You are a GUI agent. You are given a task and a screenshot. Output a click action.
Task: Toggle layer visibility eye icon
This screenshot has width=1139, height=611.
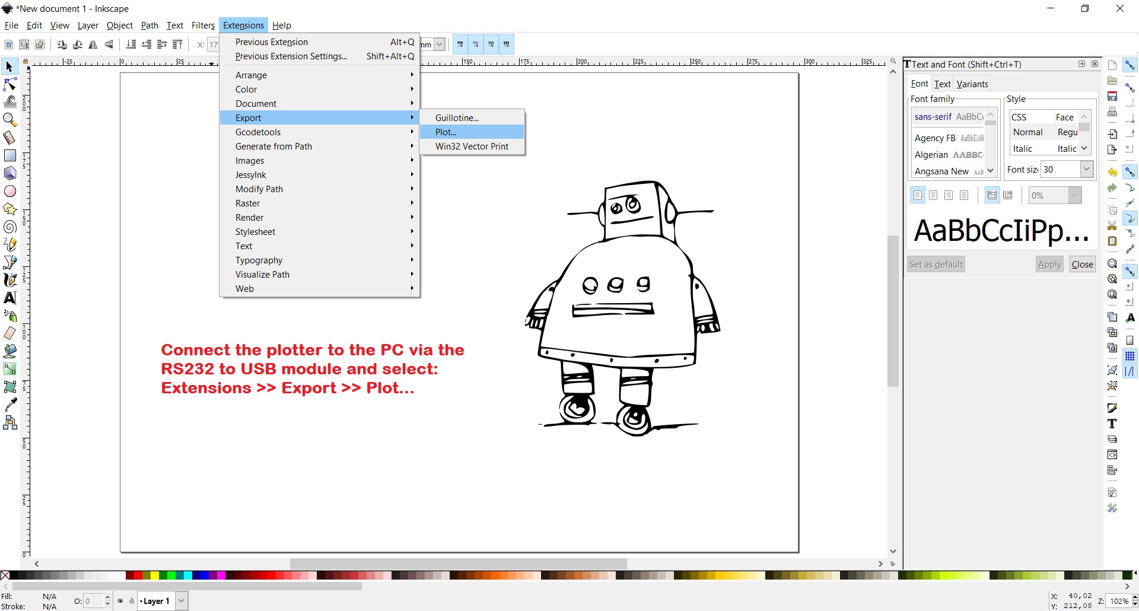pyautogui.click(x=120, y=601)
